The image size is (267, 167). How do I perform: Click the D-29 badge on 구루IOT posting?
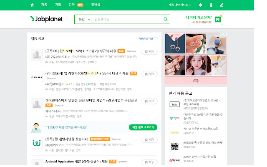(x=121, y=51)
